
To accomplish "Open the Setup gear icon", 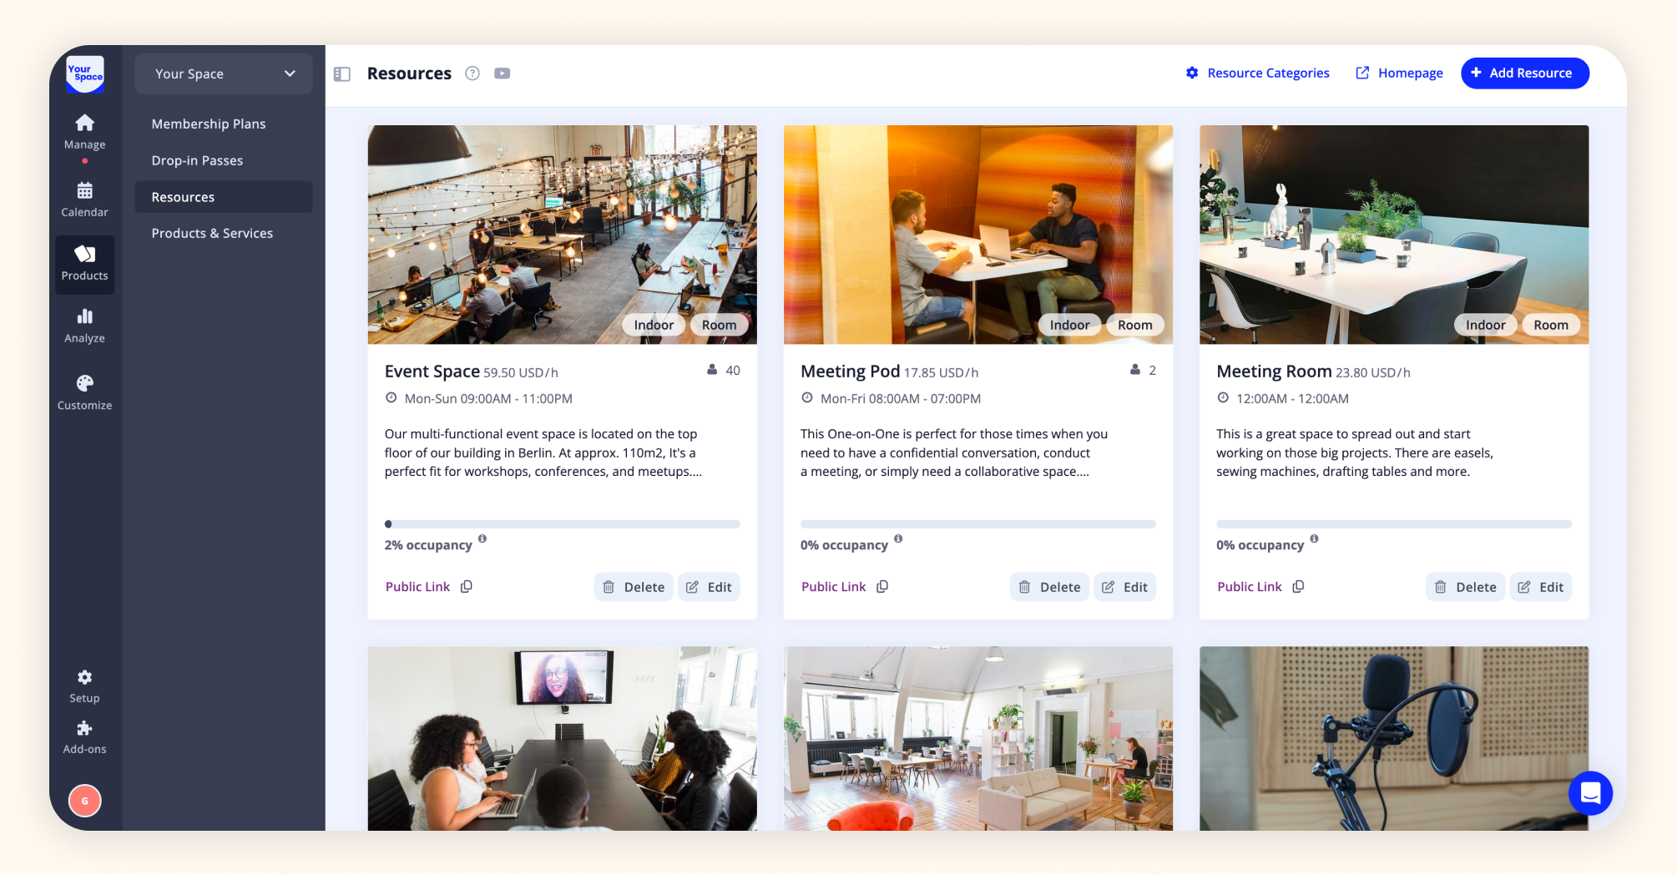I will click(x=84, y=677).
